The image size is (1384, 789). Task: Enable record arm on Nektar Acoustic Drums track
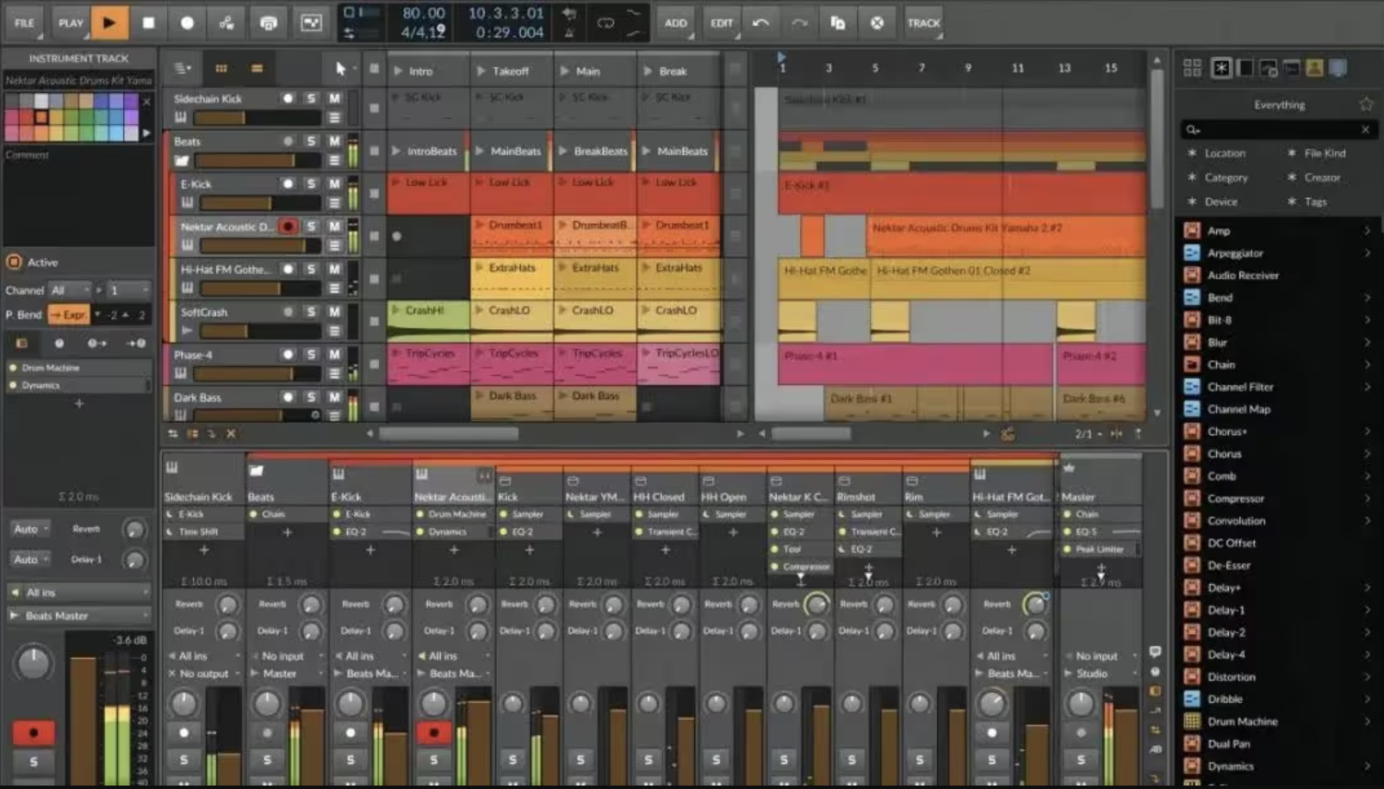(288, 226)
